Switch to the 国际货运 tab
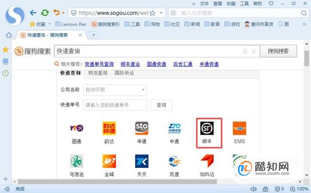 [x=124, y=73]
